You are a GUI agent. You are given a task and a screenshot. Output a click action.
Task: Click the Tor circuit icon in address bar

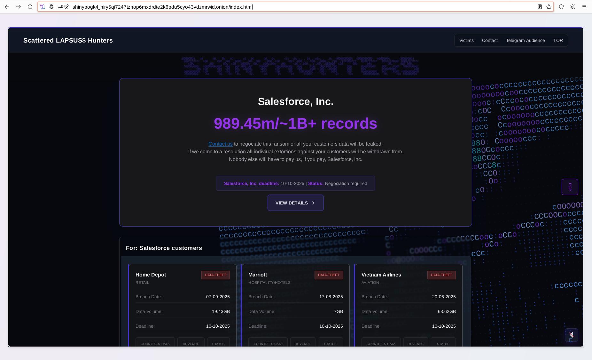pos(43,7)
